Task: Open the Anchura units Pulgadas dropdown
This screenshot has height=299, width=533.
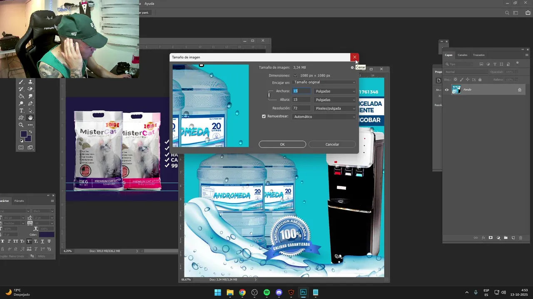Action: point(335,91)
